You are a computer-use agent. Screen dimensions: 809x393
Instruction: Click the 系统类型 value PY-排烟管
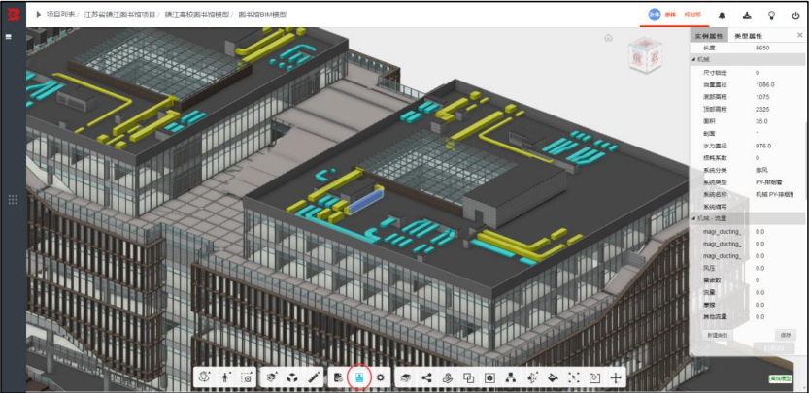click(x=771, y=182)
